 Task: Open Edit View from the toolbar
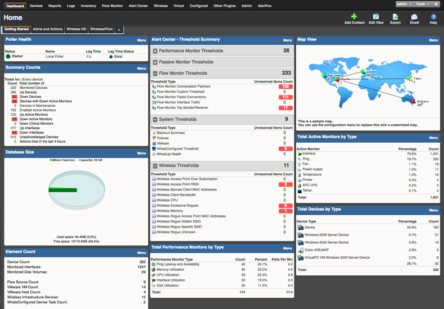376,17
